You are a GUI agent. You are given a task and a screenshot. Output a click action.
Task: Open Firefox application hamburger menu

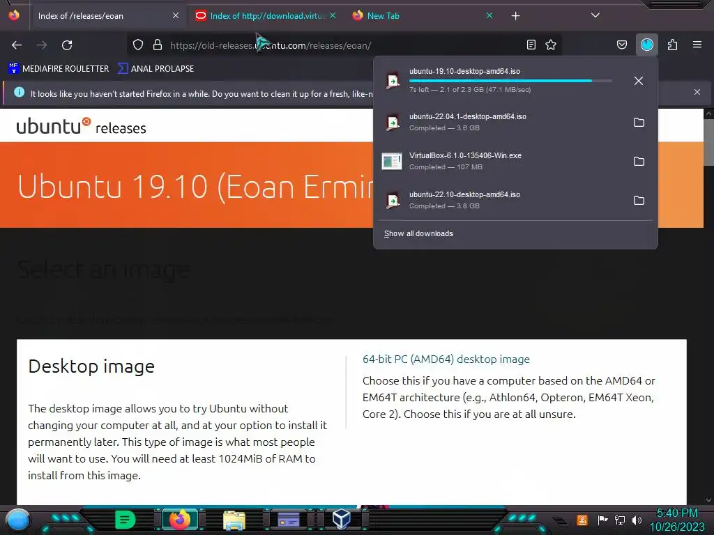(x=697, y=45)
